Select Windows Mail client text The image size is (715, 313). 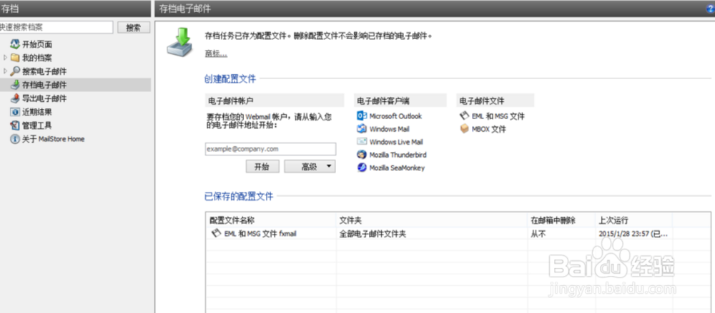pyautogui.click(x=390, y=129)
